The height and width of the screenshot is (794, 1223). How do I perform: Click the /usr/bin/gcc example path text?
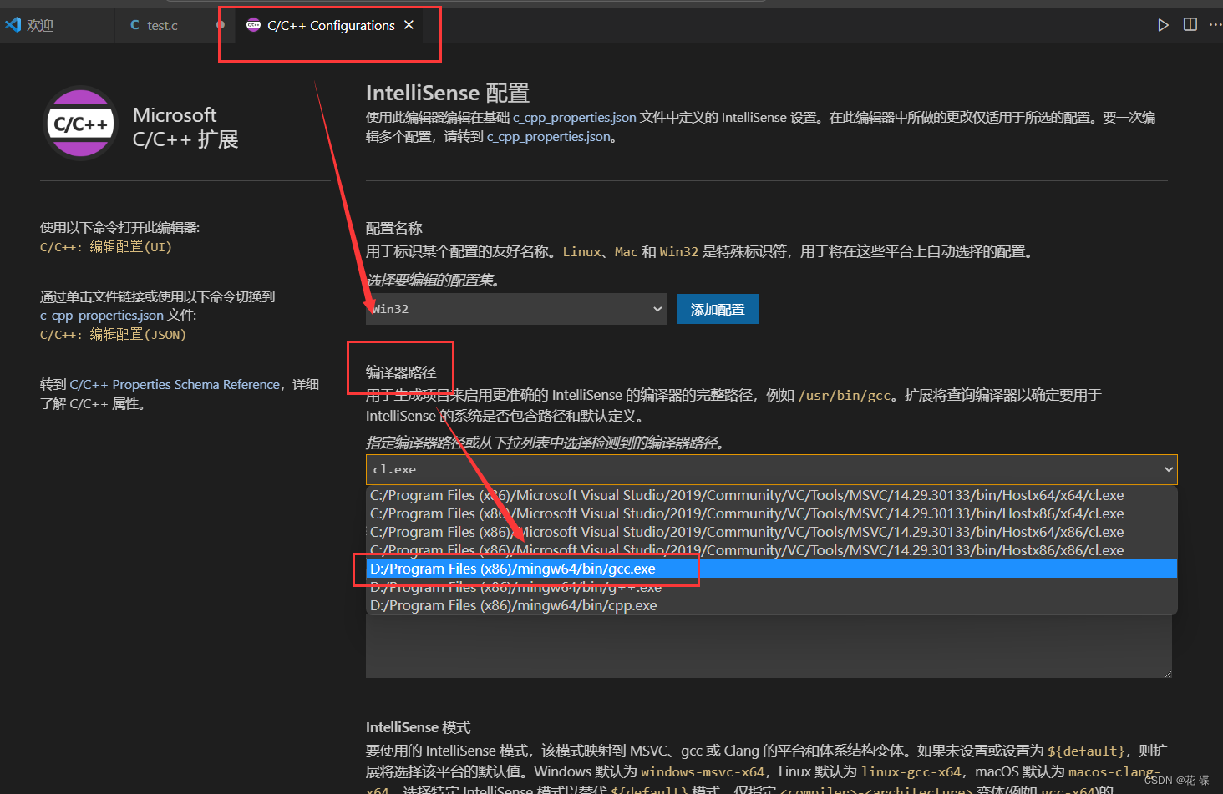845,396
